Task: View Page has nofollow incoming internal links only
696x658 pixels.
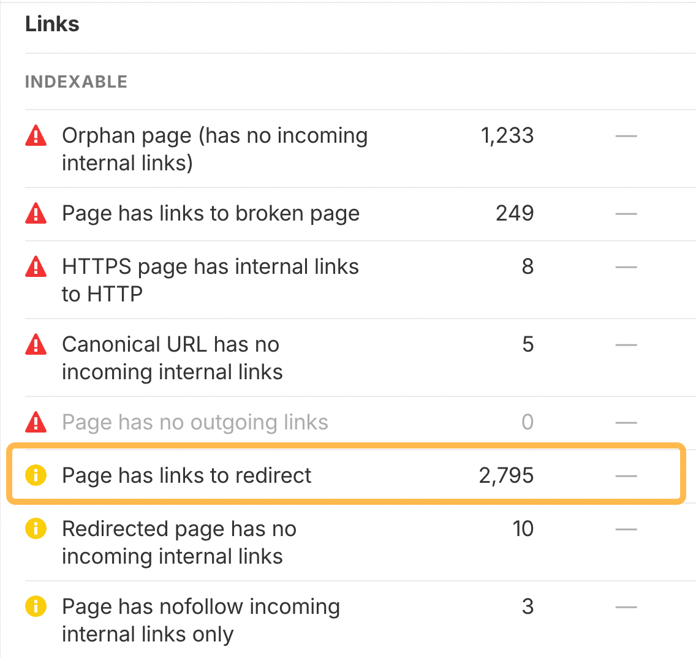Action: pos(201,620)
